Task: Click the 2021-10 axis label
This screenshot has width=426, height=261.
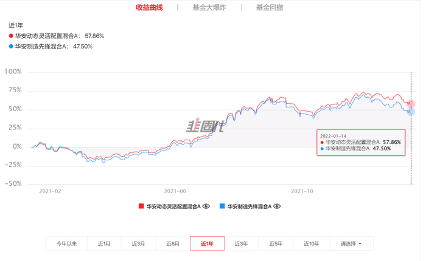Action: [302, 191]
